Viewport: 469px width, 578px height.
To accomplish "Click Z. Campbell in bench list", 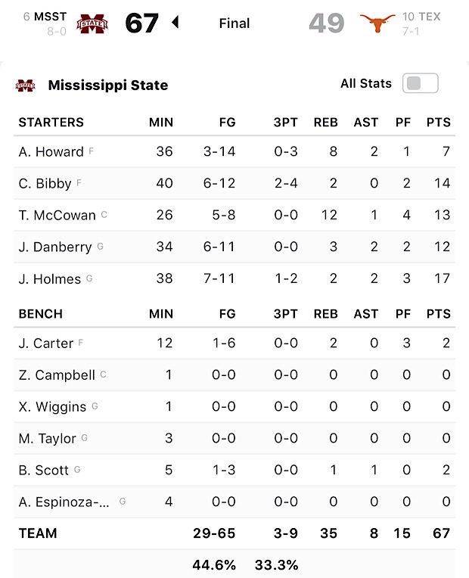I will 57,375.
